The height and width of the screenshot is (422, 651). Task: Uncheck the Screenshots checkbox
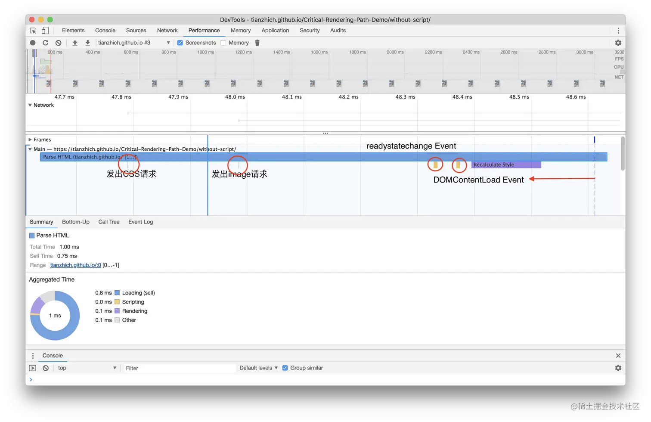tap(180, 43)
